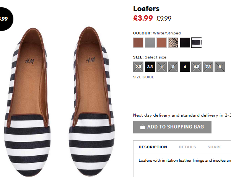Click Add to Shopping Bag button
231x177 pixels.
(x=172, y=127)
